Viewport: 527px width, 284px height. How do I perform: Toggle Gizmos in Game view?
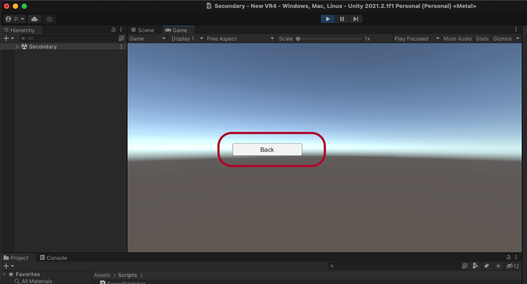pos(502,39)
